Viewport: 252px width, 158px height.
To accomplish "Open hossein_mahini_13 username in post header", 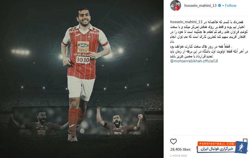I will tap(200, 5).
